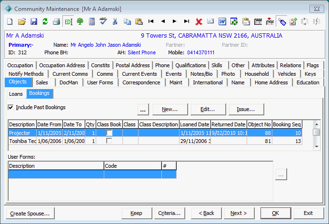The width and height of the screenshot is (329, 224).
Task: Print using the printer icon
Action: click(57, 21)
